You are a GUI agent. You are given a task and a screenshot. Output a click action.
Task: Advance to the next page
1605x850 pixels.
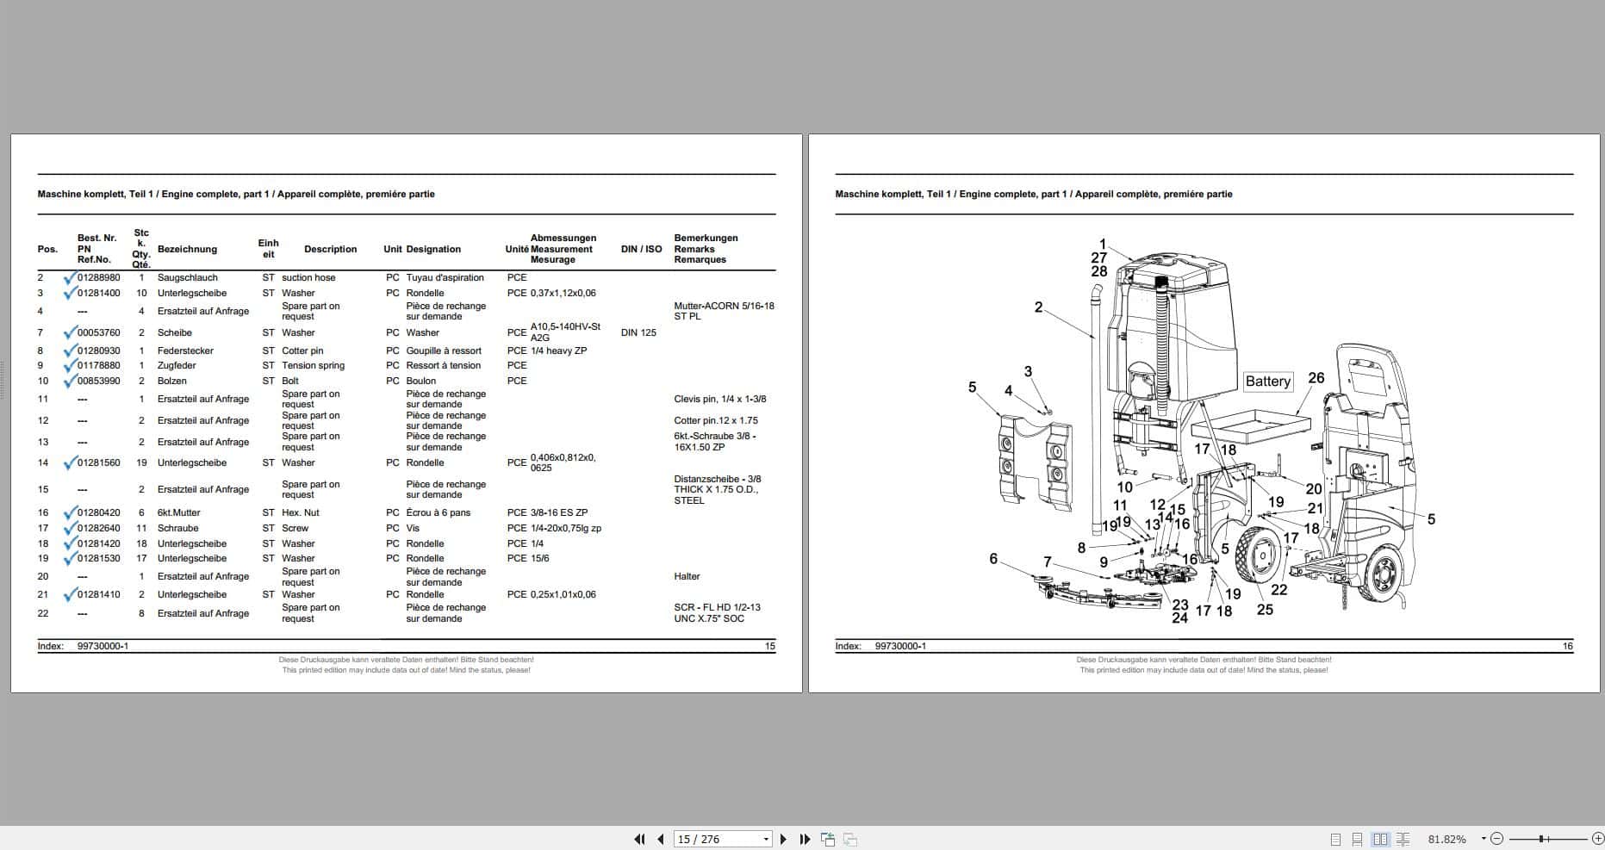[x=783, y=838]
